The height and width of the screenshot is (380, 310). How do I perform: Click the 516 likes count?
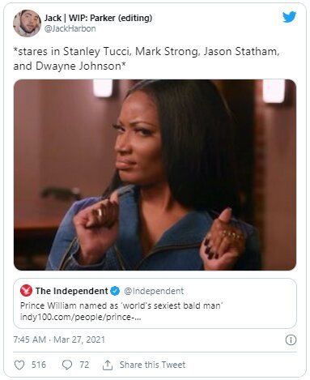39,365
